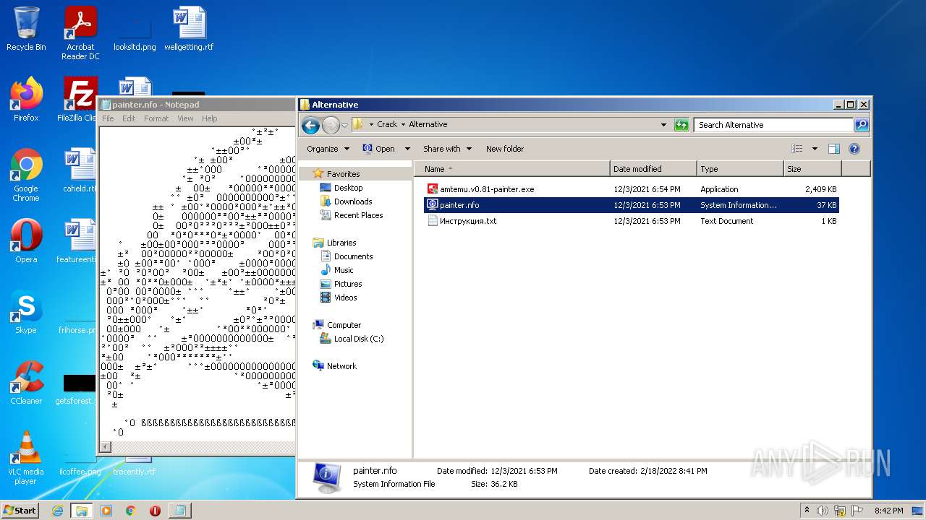Go back using Explorer's Back arrow
This screenshot has height=520, width=926.
click(310, 126)
